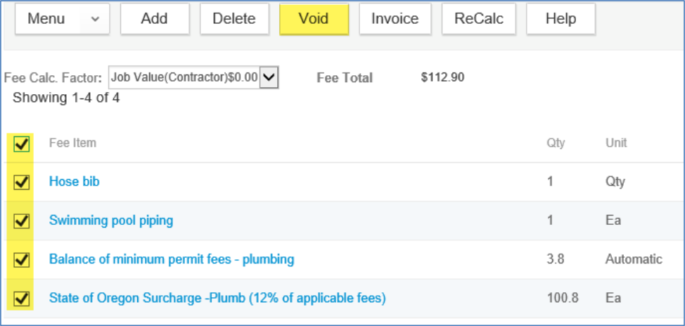This screenshot has height=326, width=685.
Task: Toggle the select-all header checkbox
Action: pos(22,143)
